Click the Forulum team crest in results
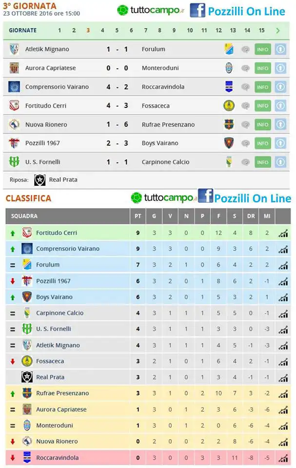296x468 pixels. click(229, 49)
